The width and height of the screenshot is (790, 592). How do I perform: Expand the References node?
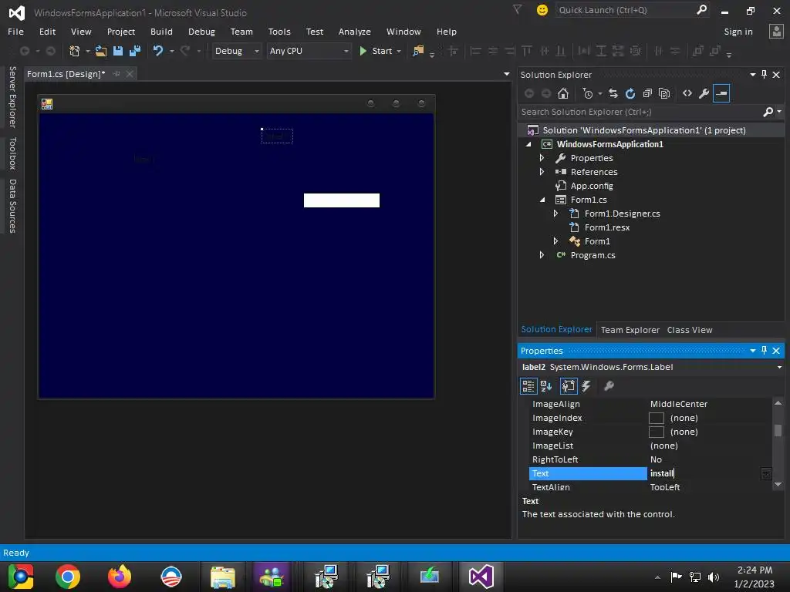point(542,172)
